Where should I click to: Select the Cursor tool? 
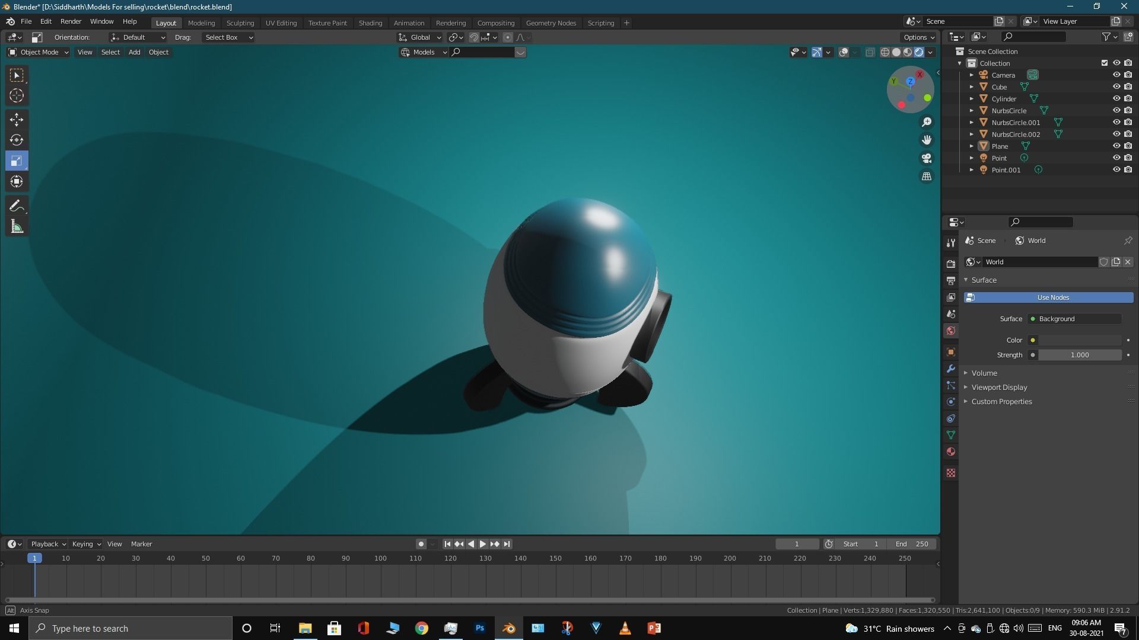point(17,95)
